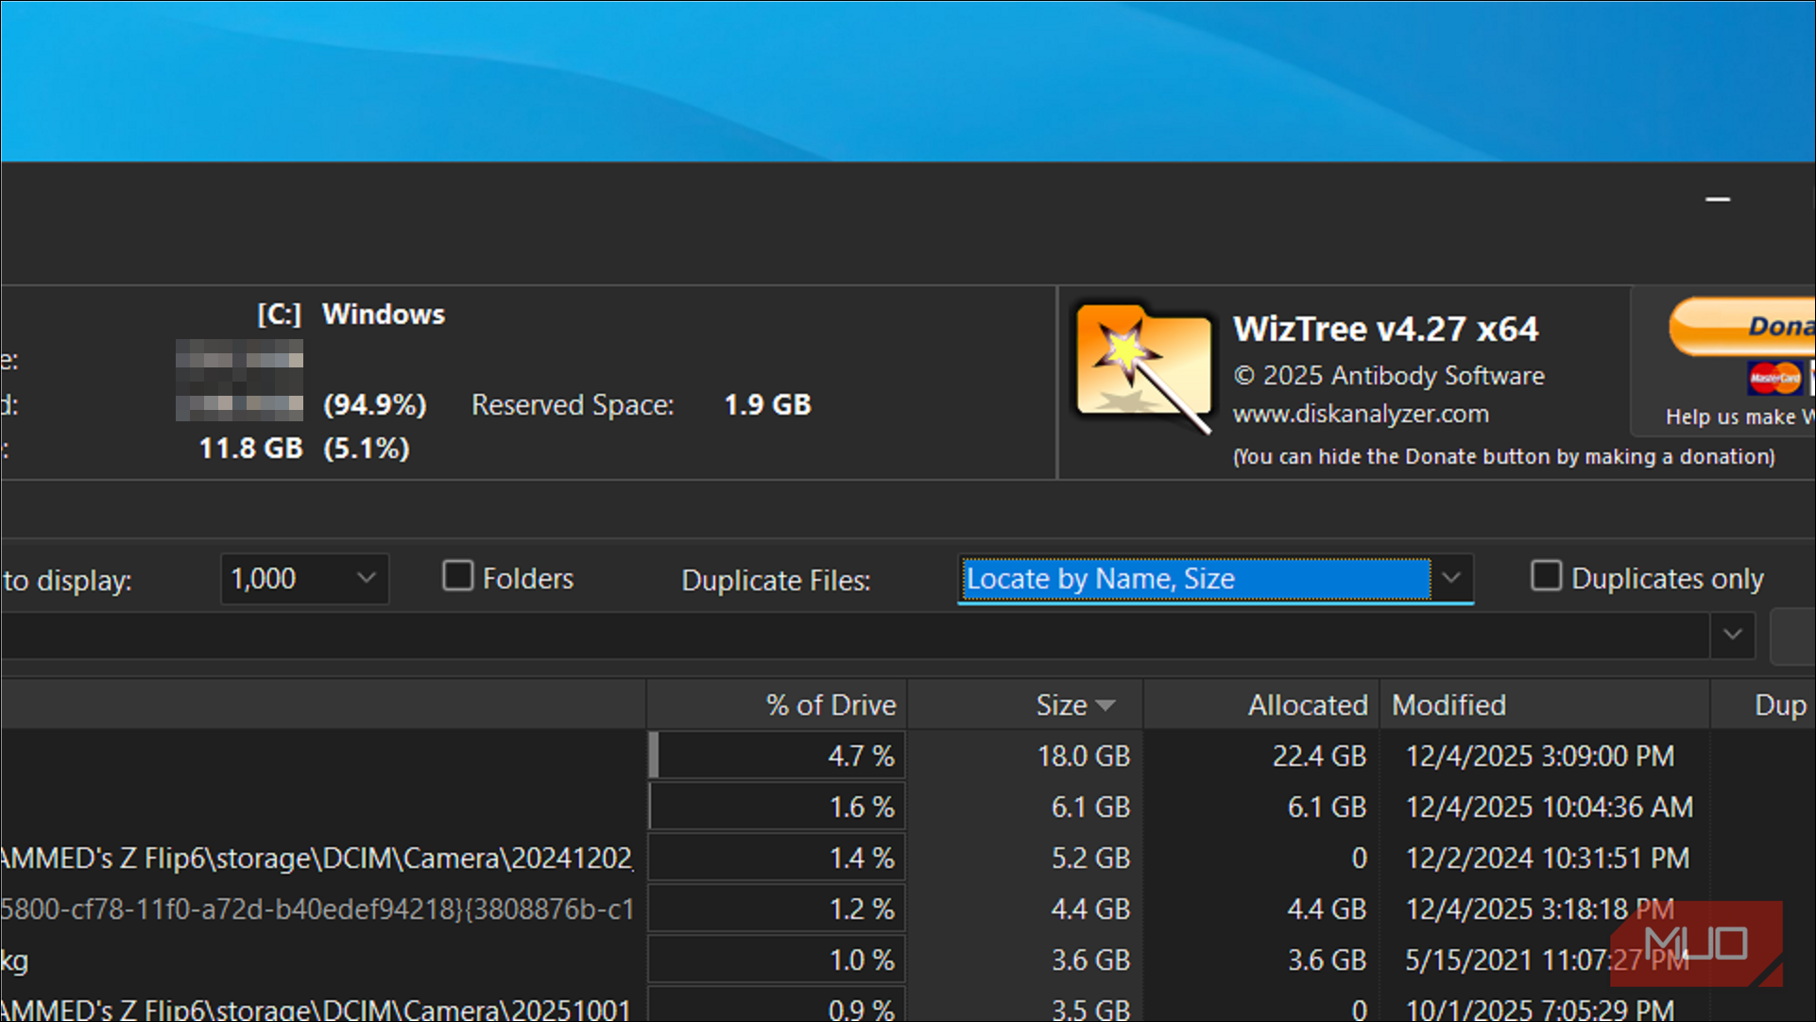This screenshot has width=1816, height=1022.
Task: Select the Camera\20251001 file path row
Action: 316,1009
